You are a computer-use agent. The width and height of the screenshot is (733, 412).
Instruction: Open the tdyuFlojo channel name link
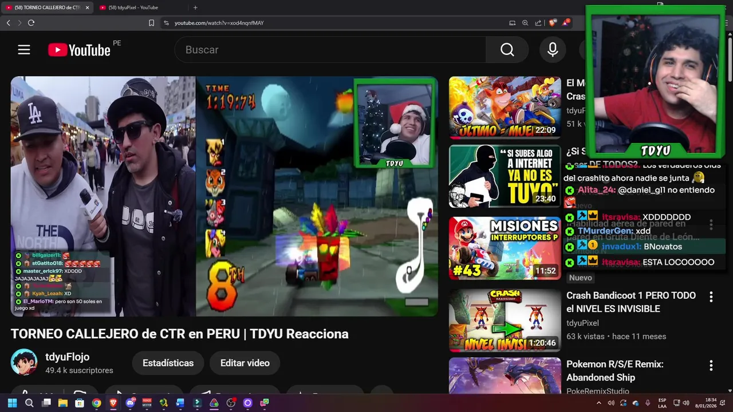[68, 357]
